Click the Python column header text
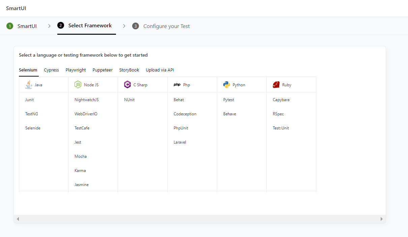Viewport: 408px width, 237px height. click(239, 85)
